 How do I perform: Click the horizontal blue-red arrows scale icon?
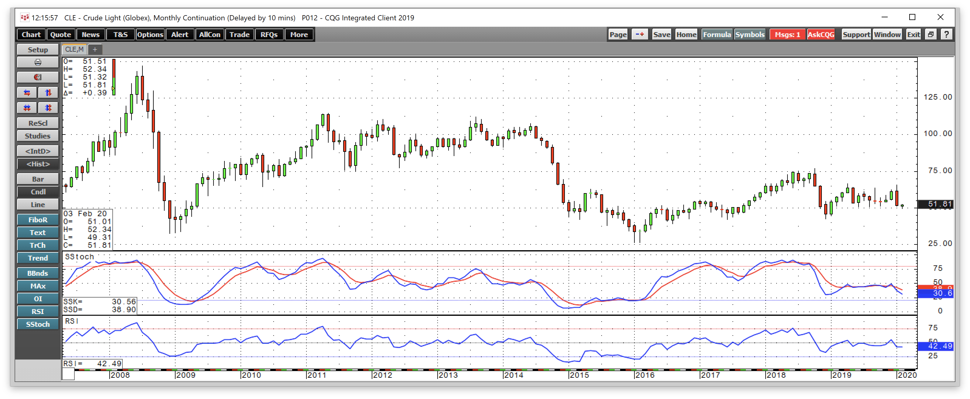pyautogui.click(x=27, y=93)
